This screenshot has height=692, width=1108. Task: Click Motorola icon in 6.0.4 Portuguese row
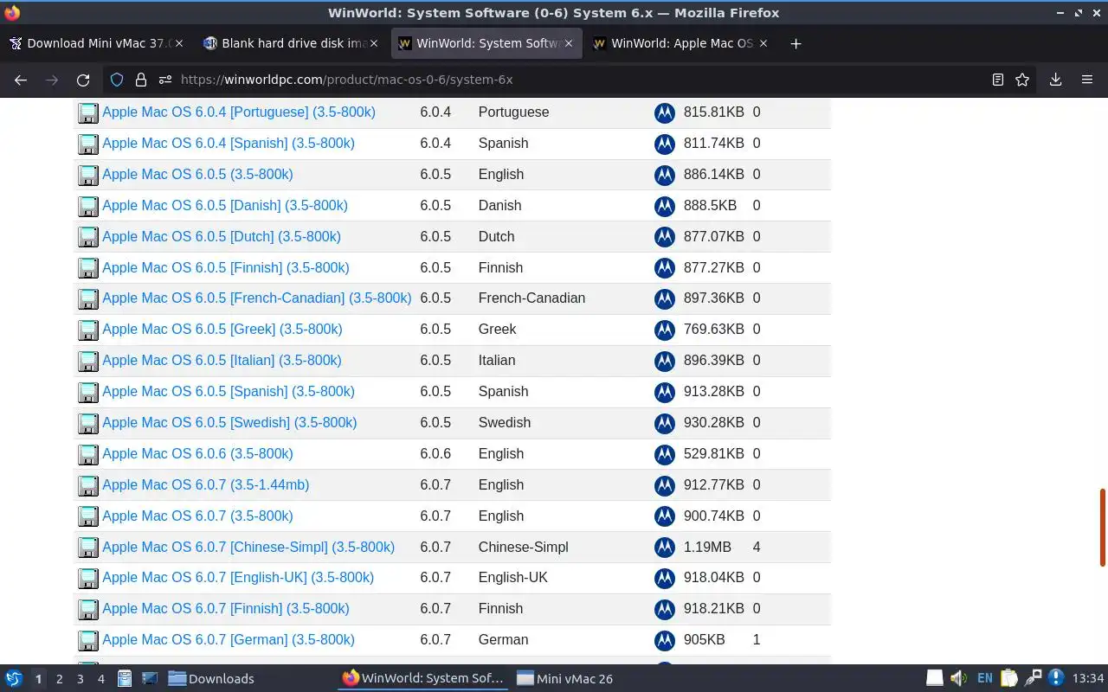point(665,112)
